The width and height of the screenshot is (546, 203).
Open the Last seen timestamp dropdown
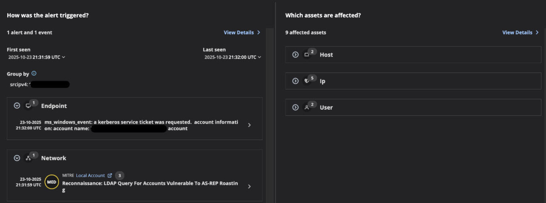(259, 57)
